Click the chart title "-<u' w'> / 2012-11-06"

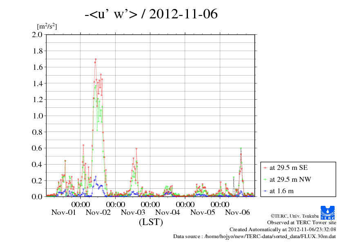point(151,14)
